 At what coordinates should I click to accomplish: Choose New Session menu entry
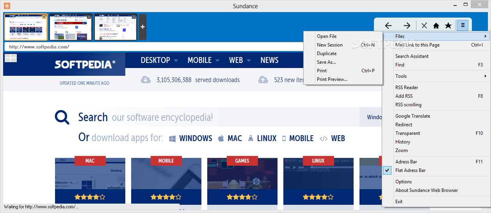point(343,45)
